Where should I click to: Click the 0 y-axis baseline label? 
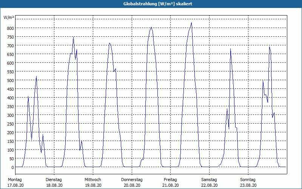pyautogui.click(x=13, y=167)
